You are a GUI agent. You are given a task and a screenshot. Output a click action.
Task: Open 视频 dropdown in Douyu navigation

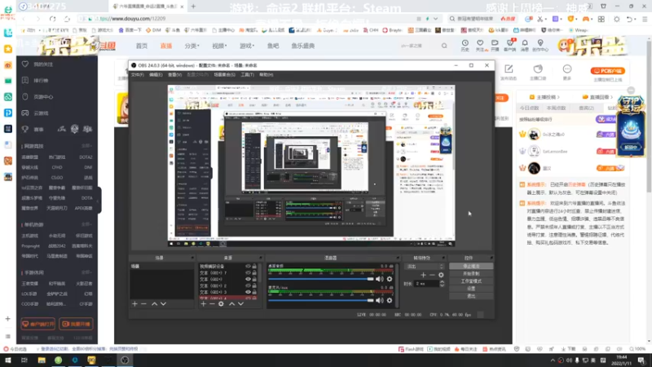tap(219, 46)
